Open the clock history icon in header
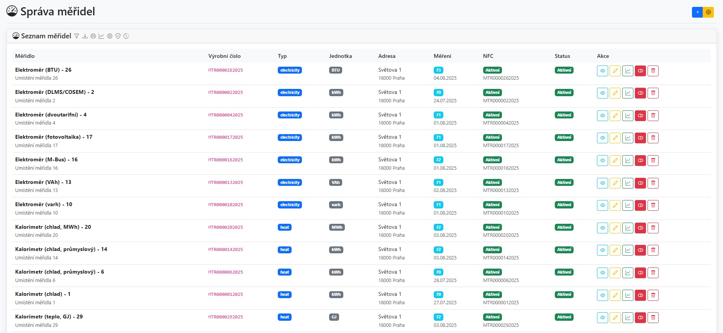The image size is (723, 333). [x=126, y=36]
